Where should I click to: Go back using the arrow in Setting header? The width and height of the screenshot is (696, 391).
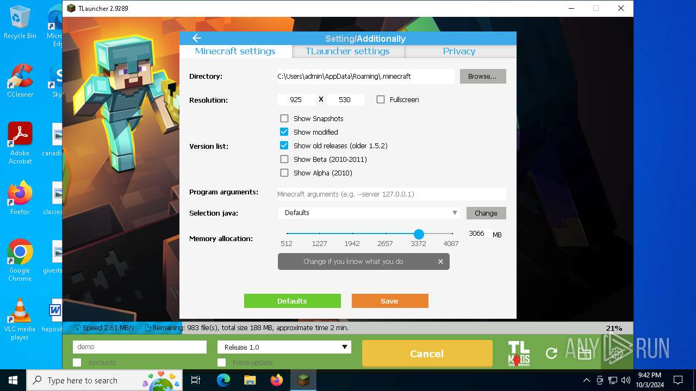[x=197, y=38]
